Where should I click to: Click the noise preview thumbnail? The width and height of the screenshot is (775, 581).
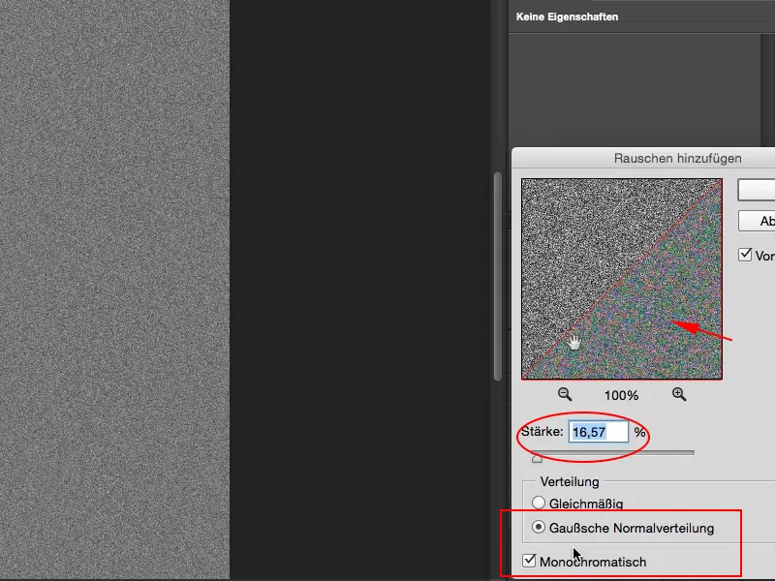(x=622, y=279)
